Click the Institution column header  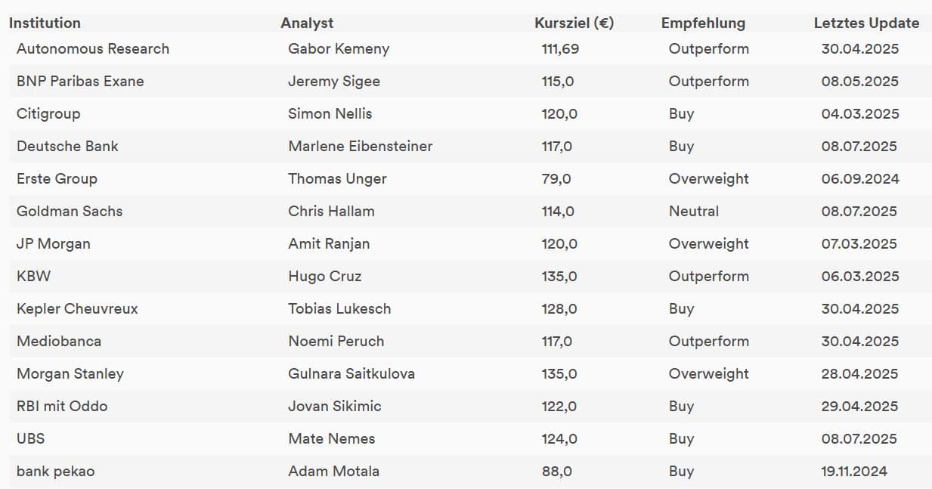pyautogui.click(x=45, y=23)
